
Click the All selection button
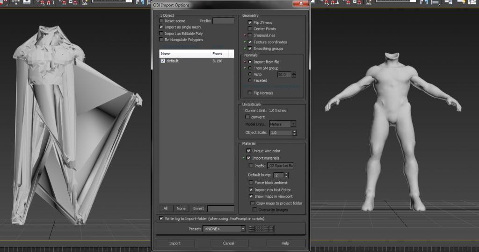(x=166, y=209)
